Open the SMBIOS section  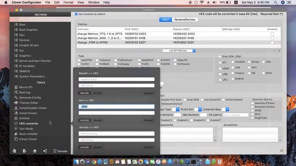click(x=25, y=71)
